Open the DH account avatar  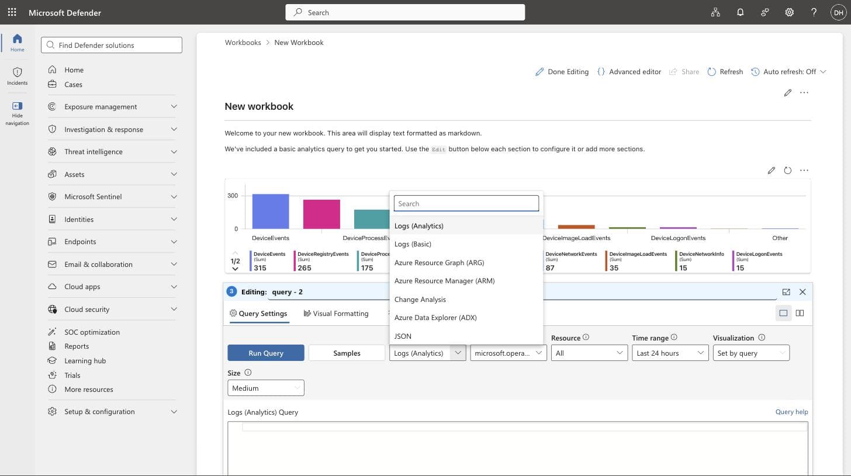point(838,12)
